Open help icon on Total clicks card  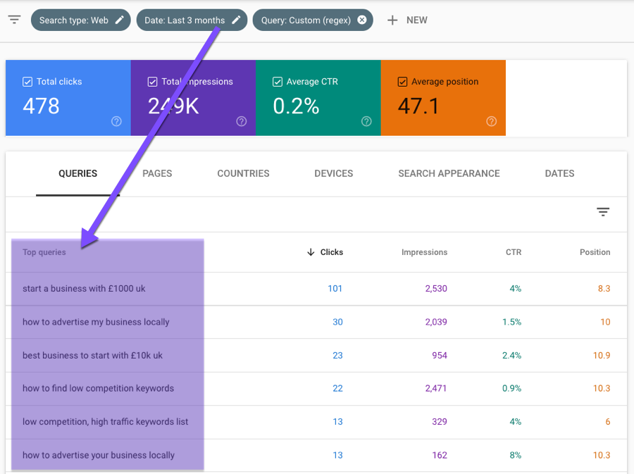click(x=116, y=121)
